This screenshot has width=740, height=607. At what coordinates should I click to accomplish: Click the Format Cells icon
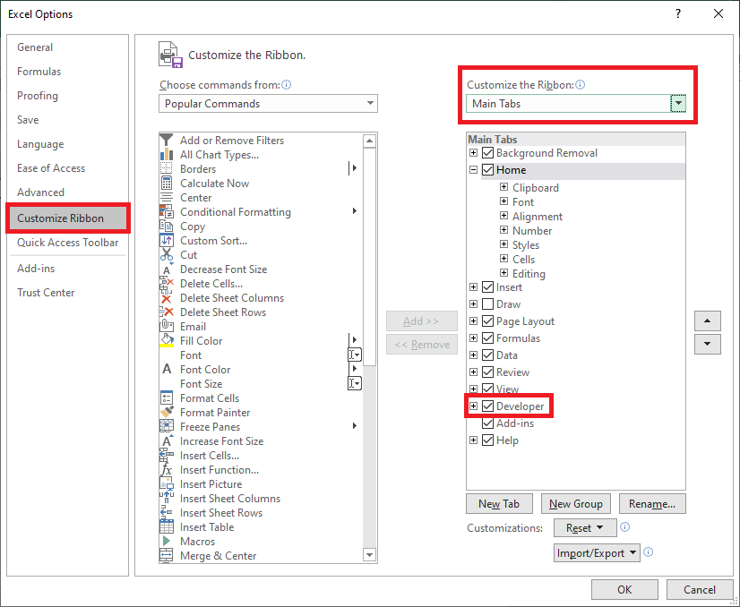point(166,398)
